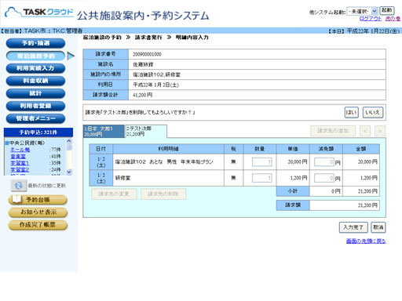
Task: Click the 作成完了帳票 button
Action: 38,225
